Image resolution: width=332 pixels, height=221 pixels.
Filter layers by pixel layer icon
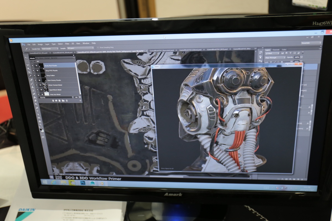point(282,53)
